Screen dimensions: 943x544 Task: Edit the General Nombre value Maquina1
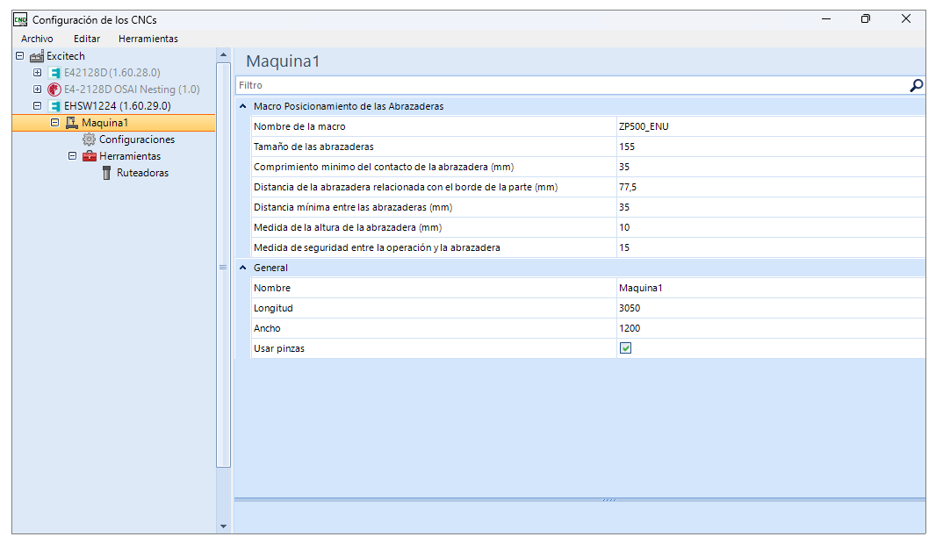pyautogui.click(x=770, y=289)
